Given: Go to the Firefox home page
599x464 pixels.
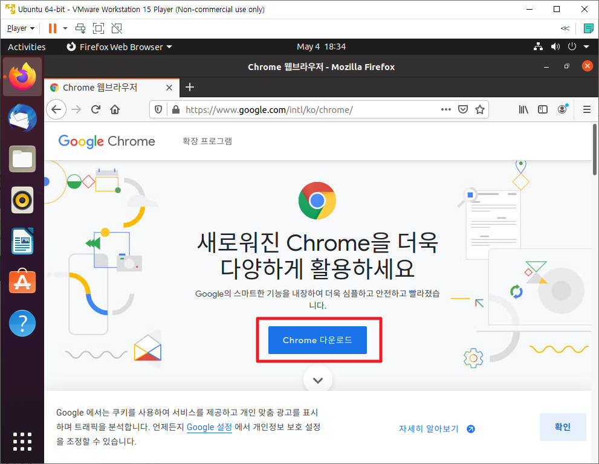Looking at the screenshot, I should (115, 109).
